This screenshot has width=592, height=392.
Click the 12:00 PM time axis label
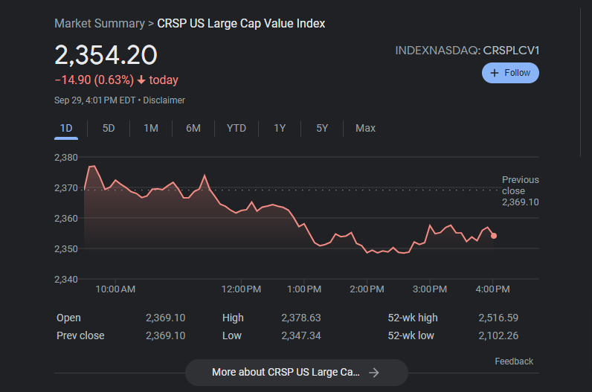click(241, 289)
